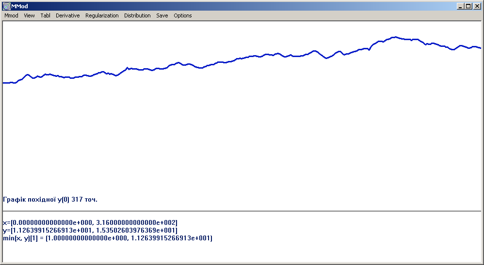Open the Distribution menu
This screenshot has height=265, width=484.
click(137, 15)
